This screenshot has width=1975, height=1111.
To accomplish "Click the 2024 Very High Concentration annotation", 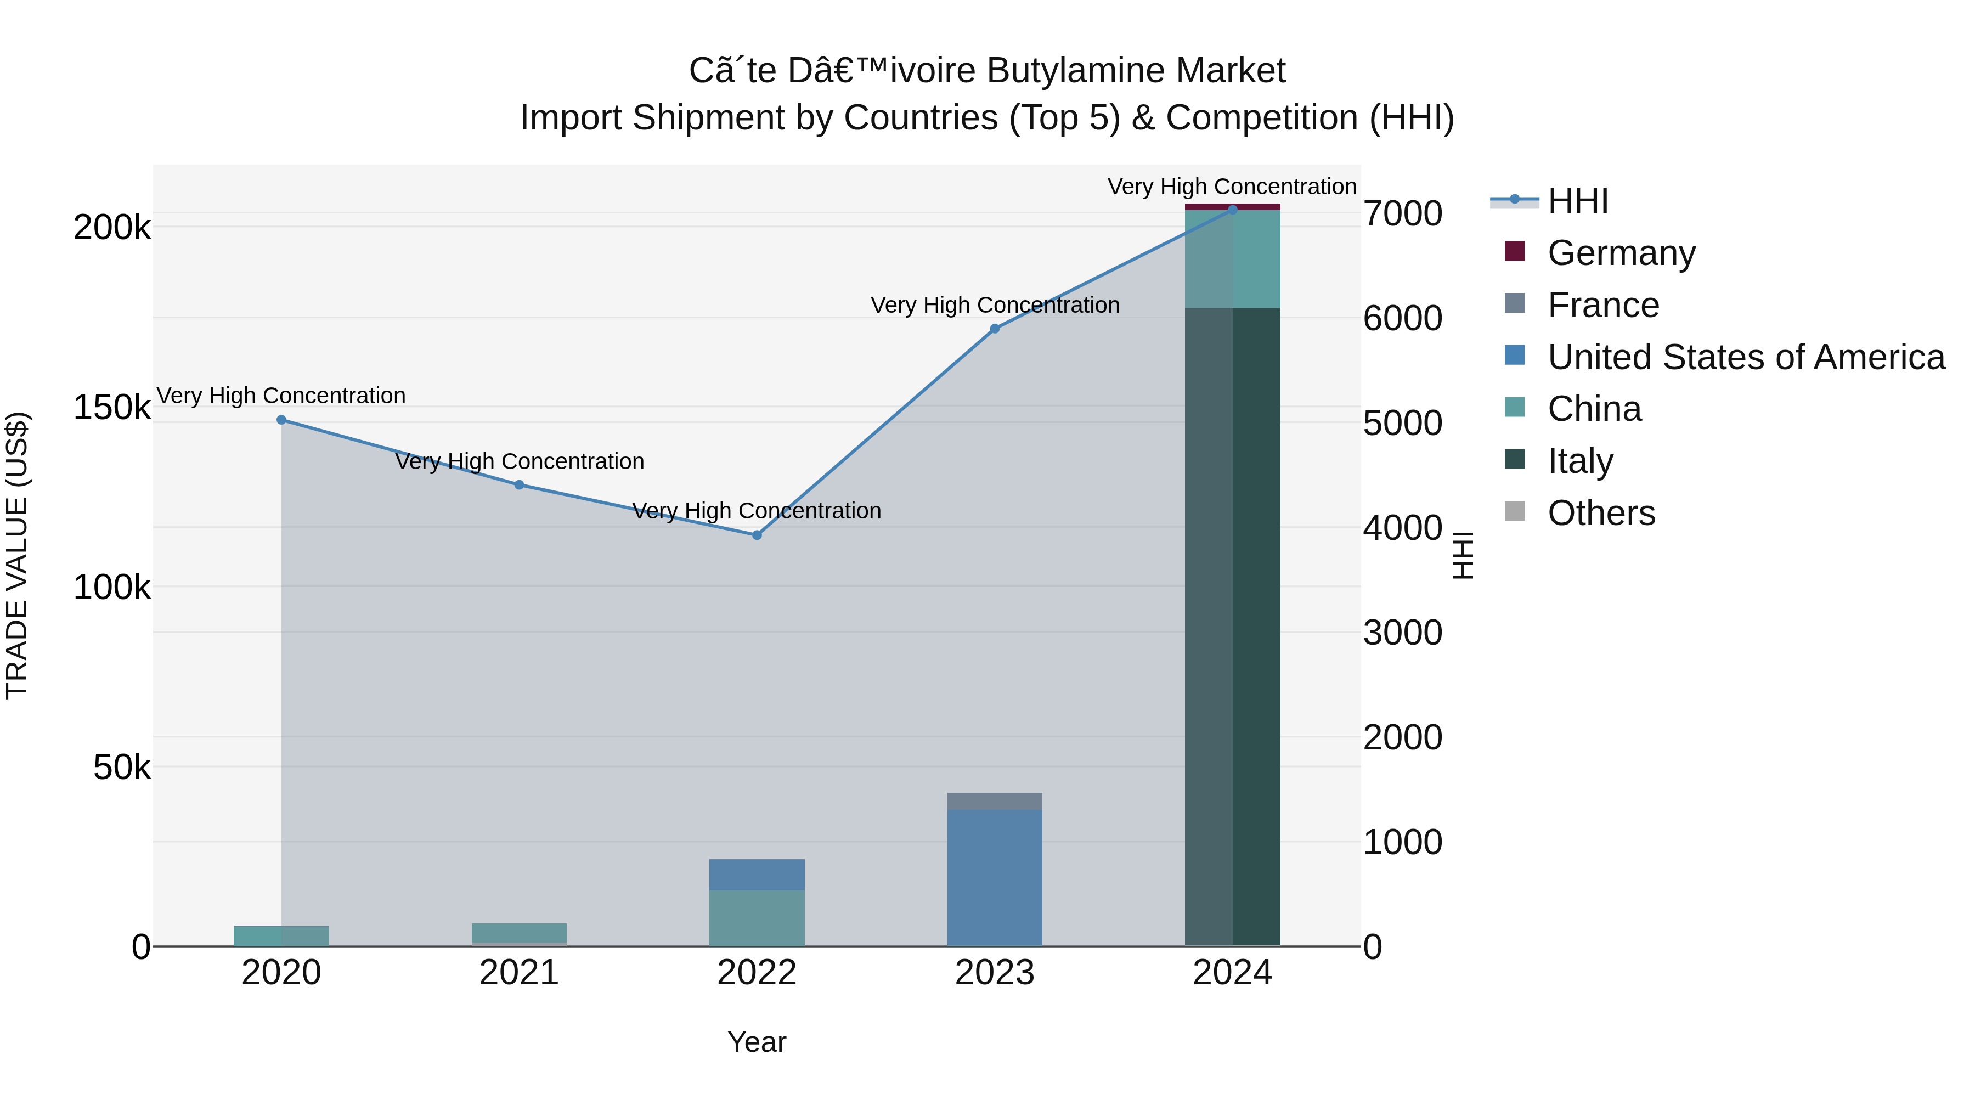I will [x=1232, y=187].
